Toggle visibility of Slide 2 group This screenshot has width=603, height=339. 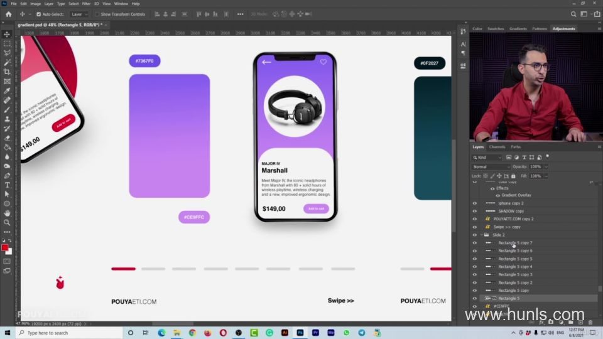475,235
